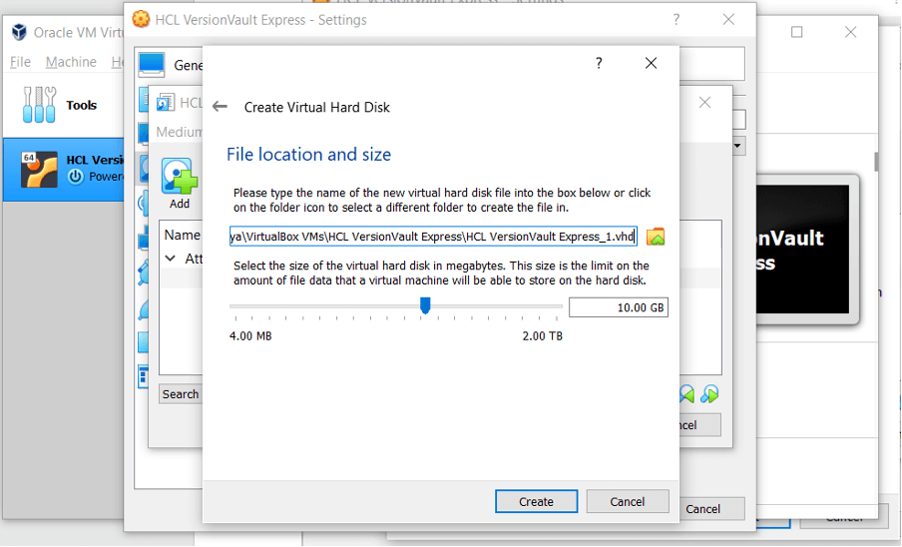This screenshot has height=547, width=902.
Task: Click the Tools icon in VirtualBox Manager
Action: pos(39,105)
